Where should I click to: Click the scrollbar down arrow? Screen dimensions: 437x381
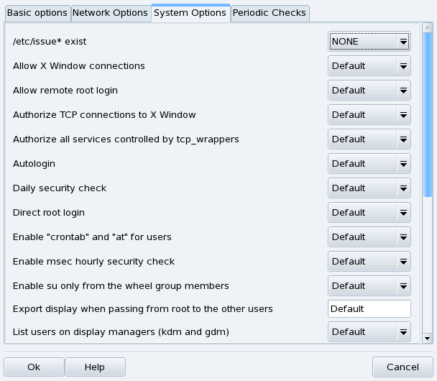[x=428, y=337]
